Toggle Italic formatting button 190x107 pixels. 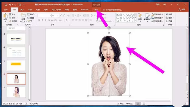point(42,20)
